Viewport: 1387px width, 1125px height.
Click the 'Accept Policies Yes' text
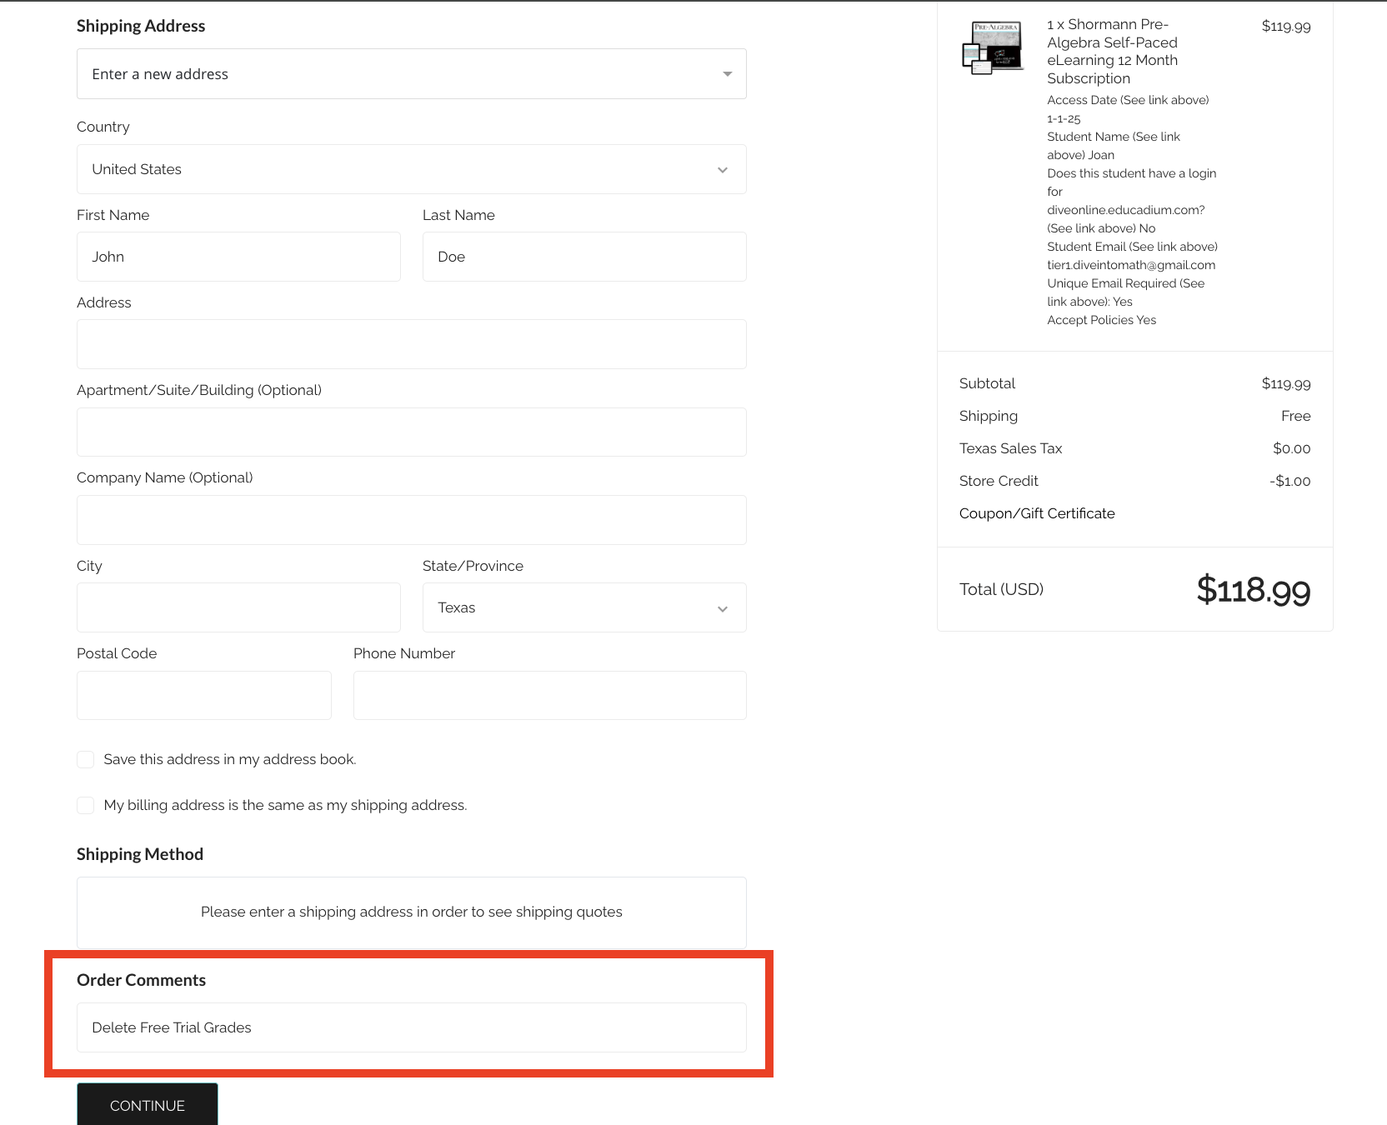point(1101,320)
